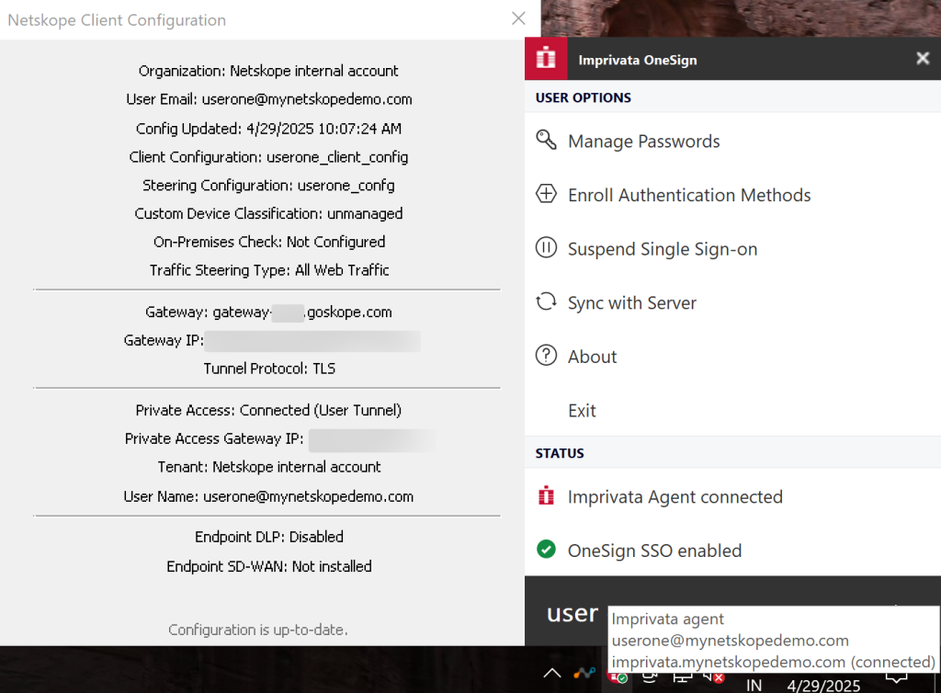Click the 'user' name in OneSign footer
This screenshot has height=693, width=941.
[572, 613]
